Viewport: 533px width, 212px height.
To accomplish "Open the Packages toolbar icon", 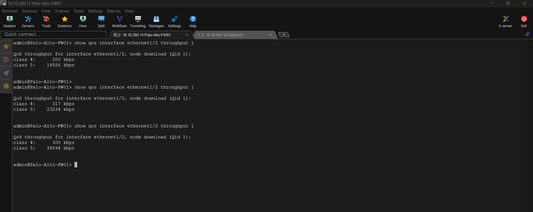I will [x=156, y=22].
